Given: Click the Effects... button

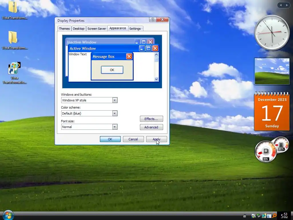Looking at the screenshot, I should tap(151, 119).
